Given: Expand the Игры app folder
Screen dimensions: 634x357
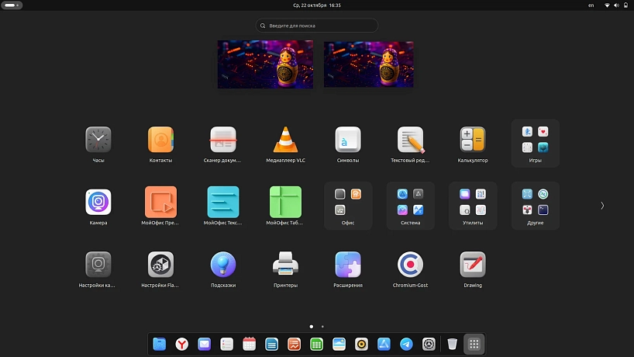Looking at the screenshot, I should 535,142.
